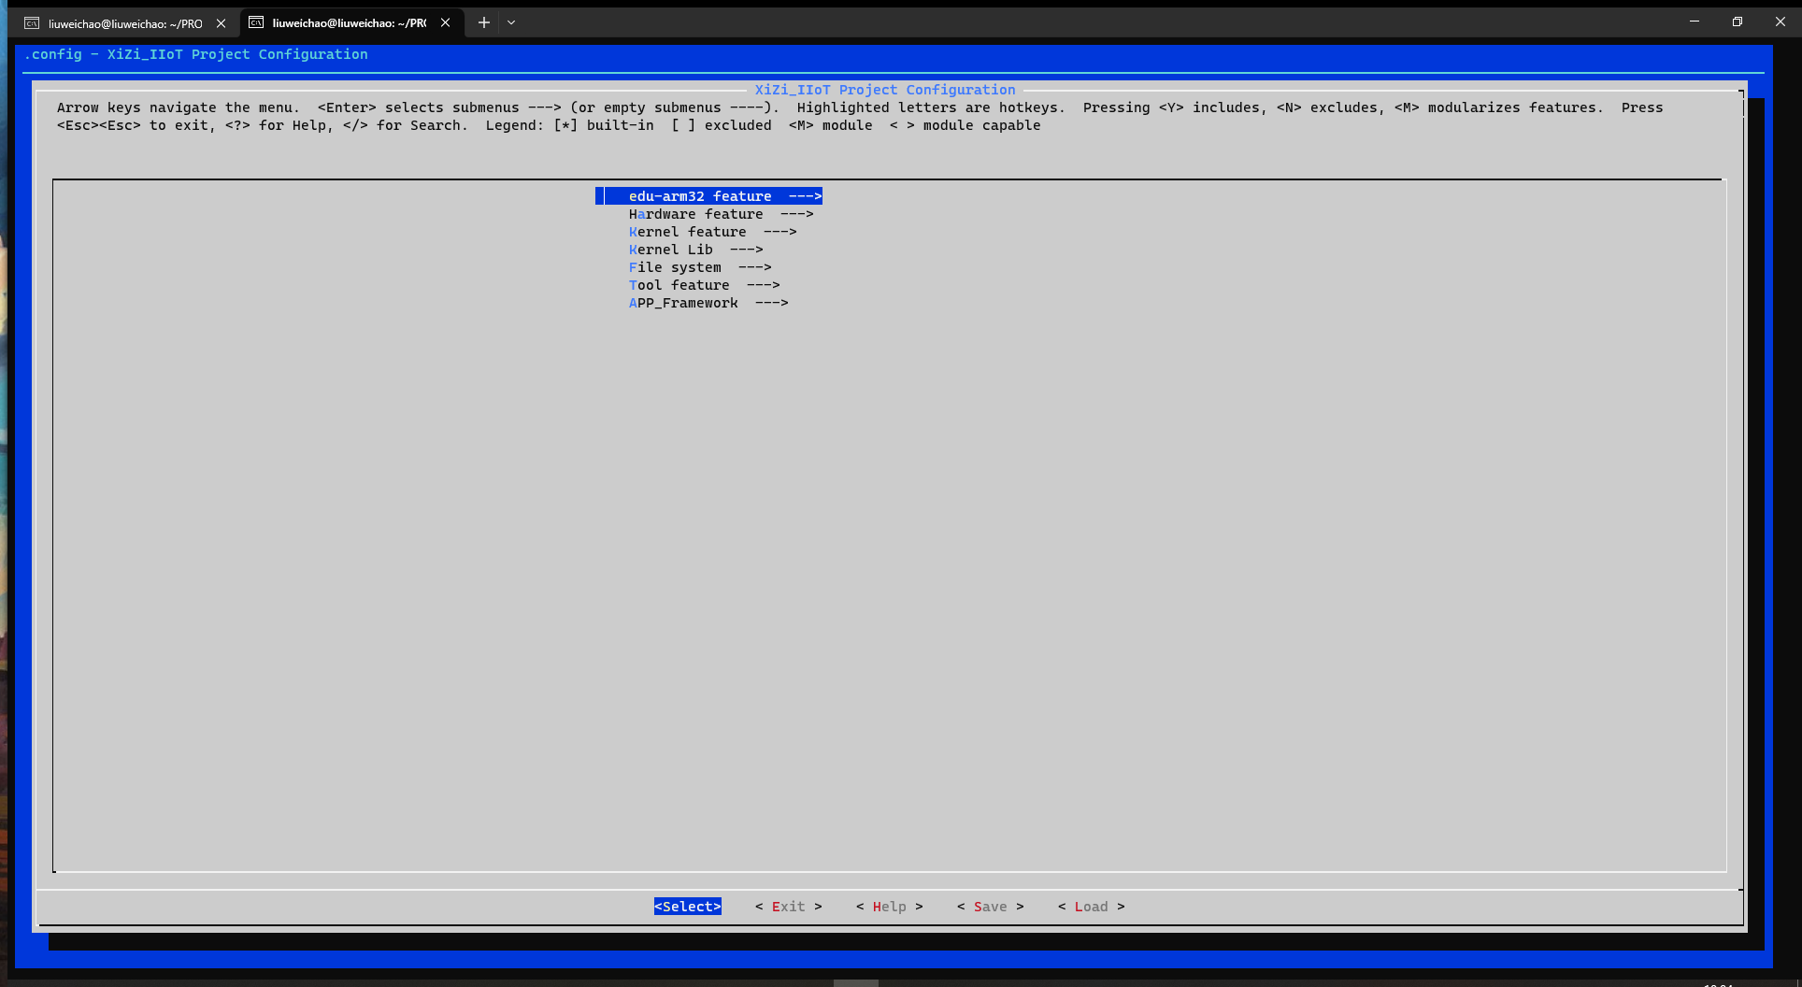Open the Kernel Lib submenu
The width and height of the screenshot is (1802, 987).
pos(695,250)
